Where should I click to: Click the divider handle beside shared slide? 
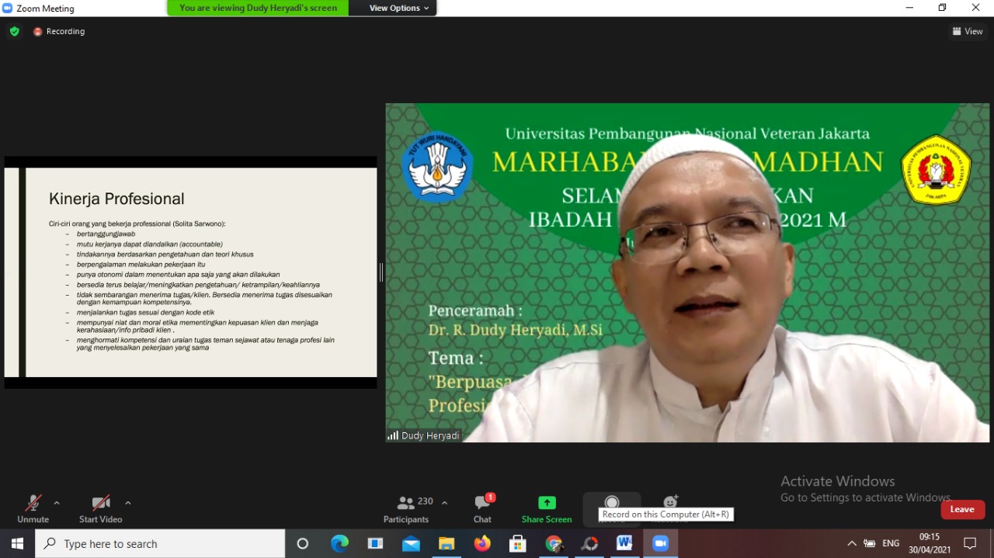(381, 272)
